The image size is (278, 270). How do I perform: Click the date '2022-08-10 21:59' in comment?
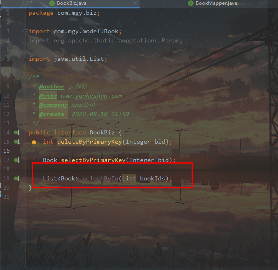point(100,114)
